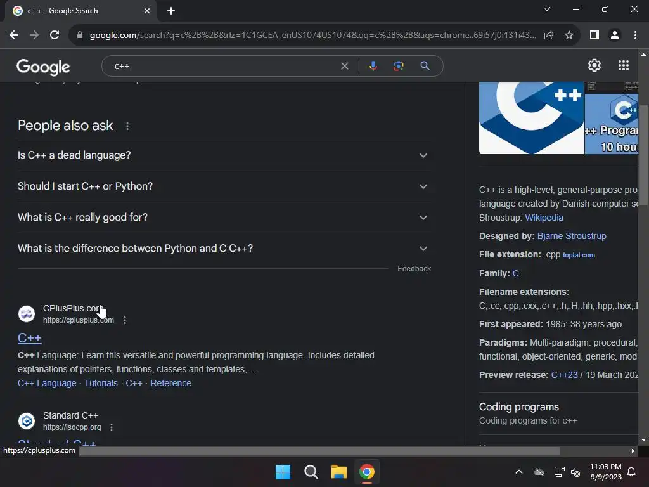Start voice search with microphone icon
The image size is (649, 487).
[373, 66]
